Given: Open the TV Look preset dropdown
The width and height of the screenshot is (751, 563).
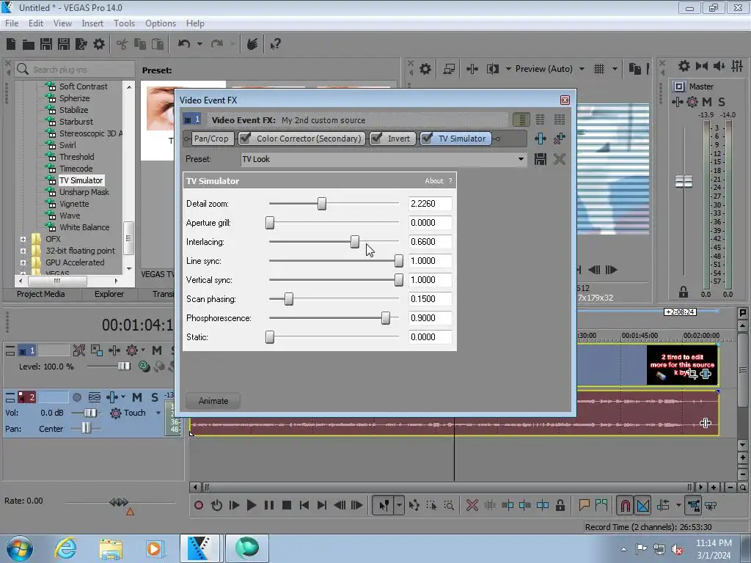Looking at the screenshot, I should 521,159.
